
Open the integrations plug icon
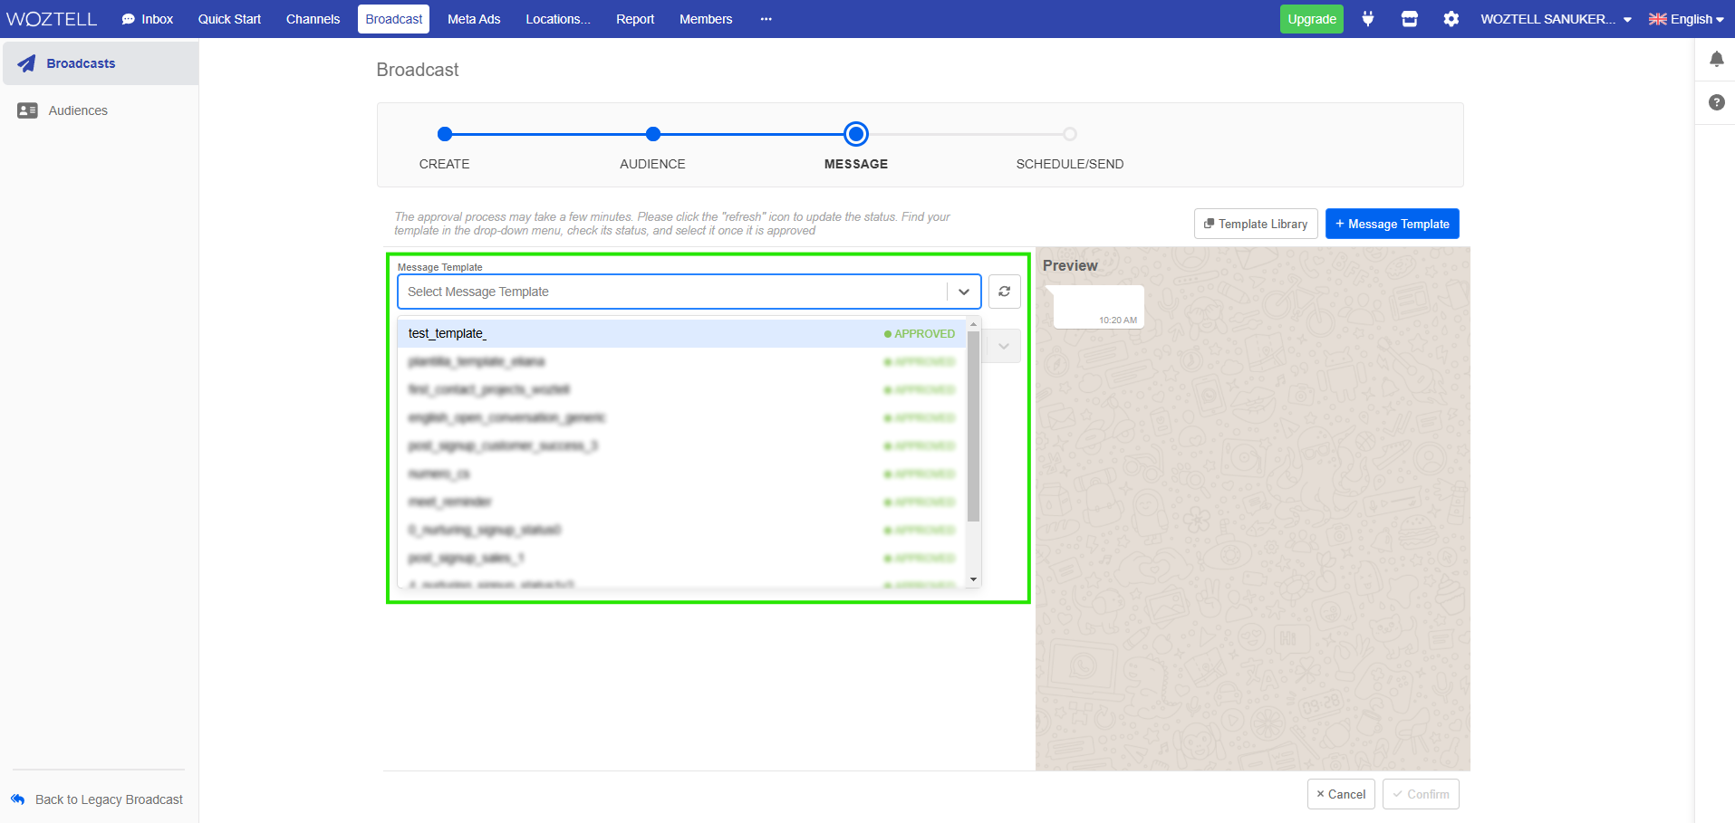[x=1368, y=19]
